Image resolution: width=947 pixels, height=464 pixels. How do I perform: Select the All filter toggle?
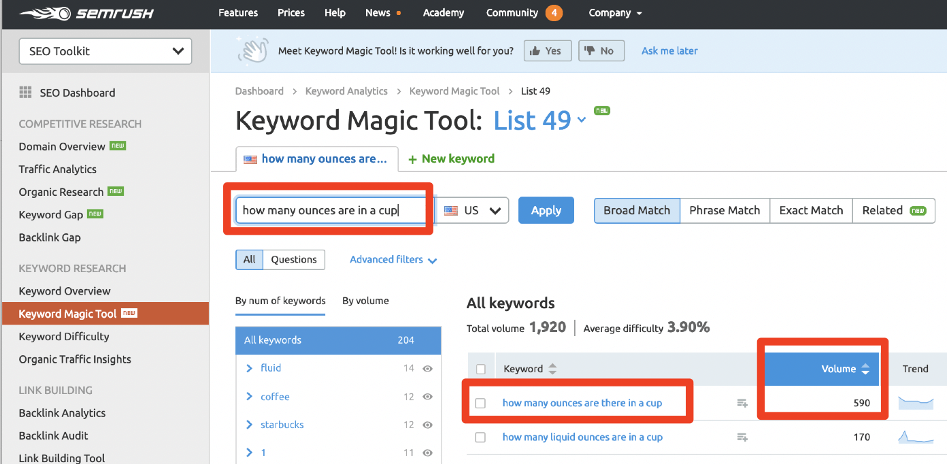249,259
